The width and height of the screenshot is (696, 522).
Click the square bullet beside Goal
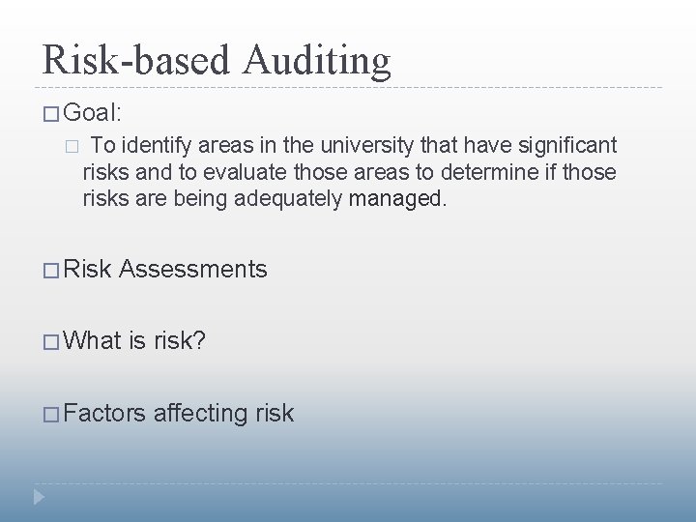[50, 113]
